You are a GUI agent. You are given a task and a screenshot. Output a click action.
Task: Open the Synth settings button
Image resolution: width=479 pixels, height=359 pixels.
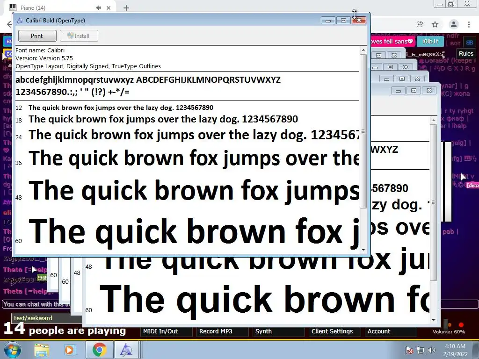[279, 331]
